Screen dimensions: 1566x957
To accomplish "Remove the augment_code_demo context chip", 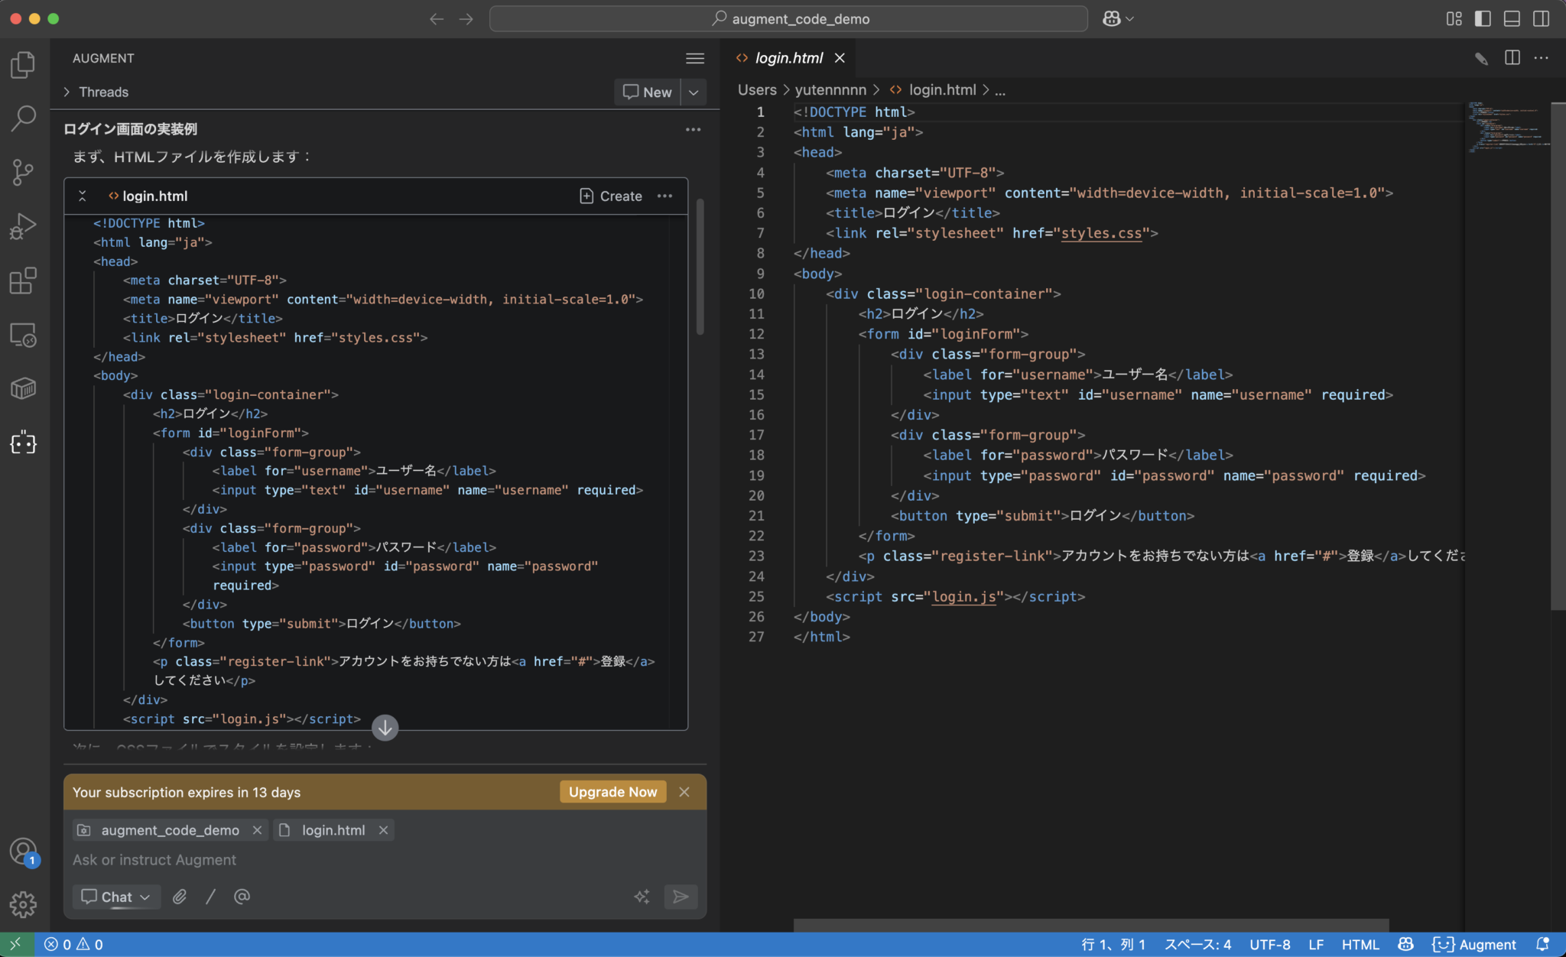I will point(257,829).
